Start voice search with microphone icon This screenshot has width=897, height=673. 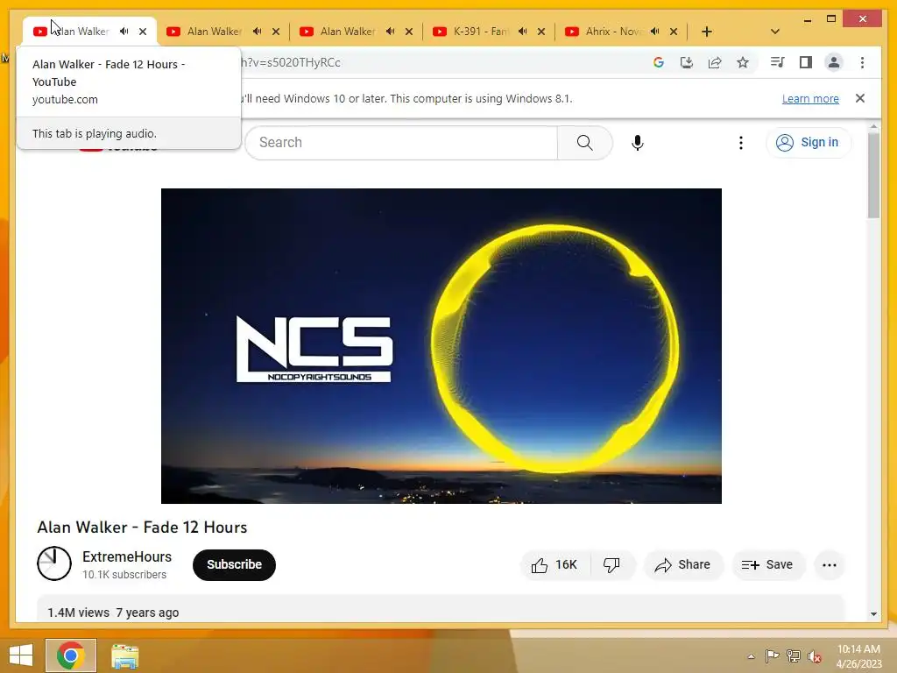(x=638, y=143)
